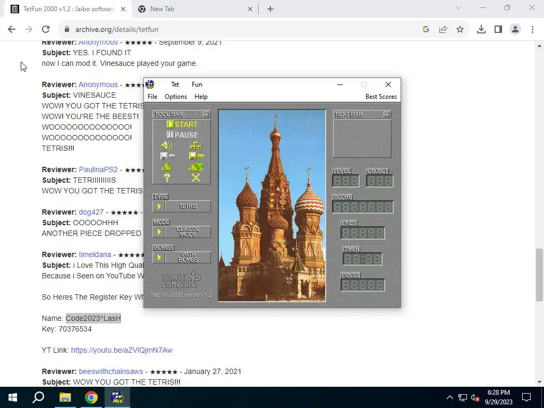The height and width of the screenshot is (408, 544).
Task: Click the PAUSE button in TetFun toolbar
Action: coord(182,135)
